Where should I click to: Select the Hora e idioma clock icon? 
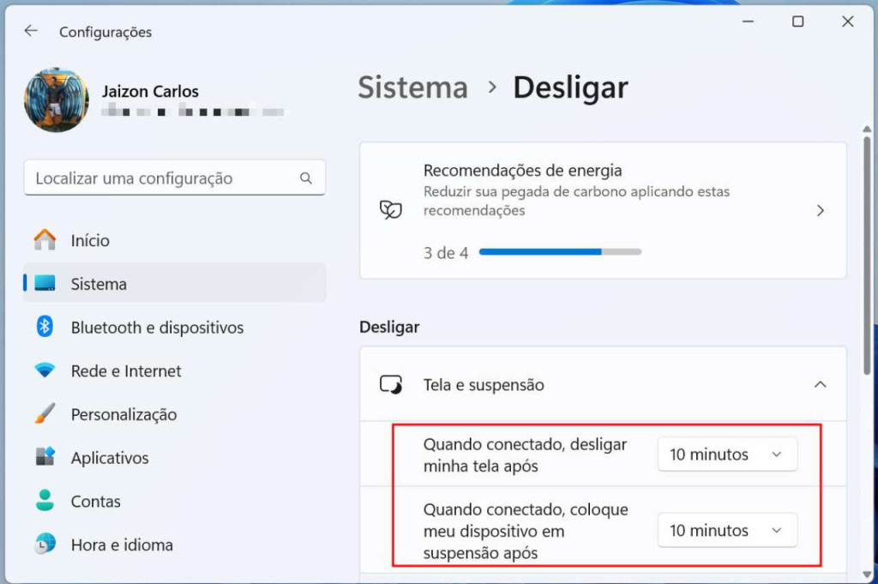tap(45, 544)
